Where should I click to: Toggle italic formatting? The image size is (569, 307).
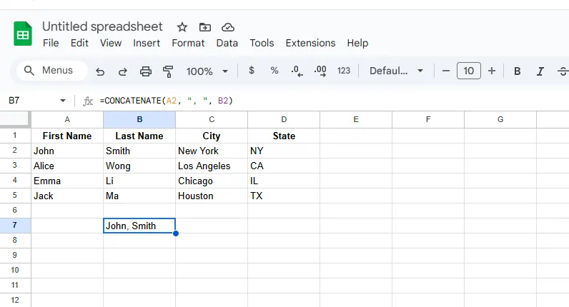pos(540,71)
